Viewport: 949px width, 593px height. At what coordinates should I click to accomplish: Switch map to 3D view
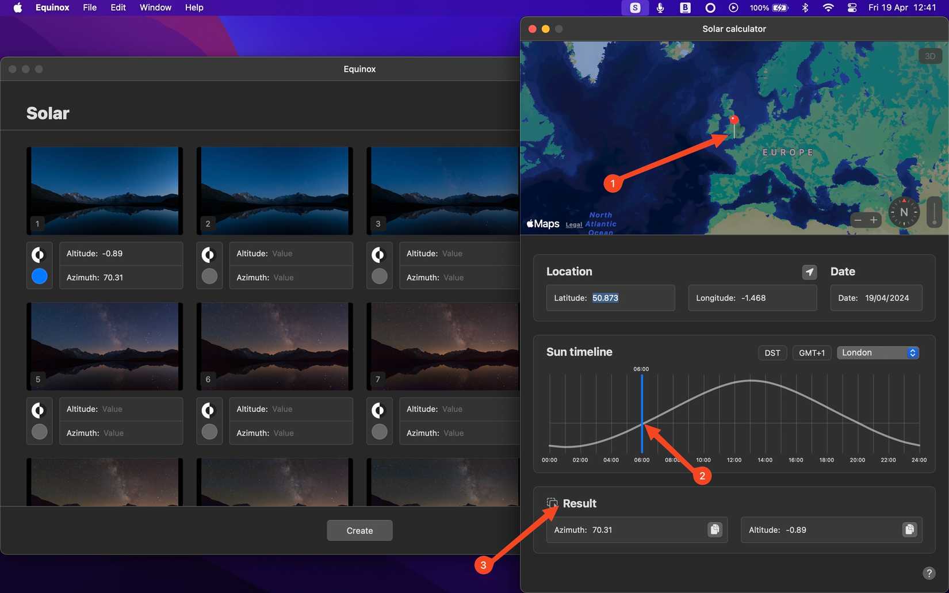(930, 56)
